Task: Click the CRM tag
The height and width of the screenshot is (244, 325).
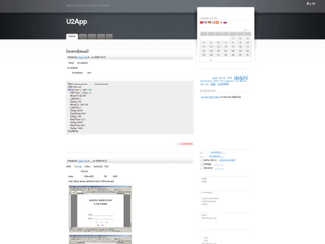Action: [x=229, y=78]
